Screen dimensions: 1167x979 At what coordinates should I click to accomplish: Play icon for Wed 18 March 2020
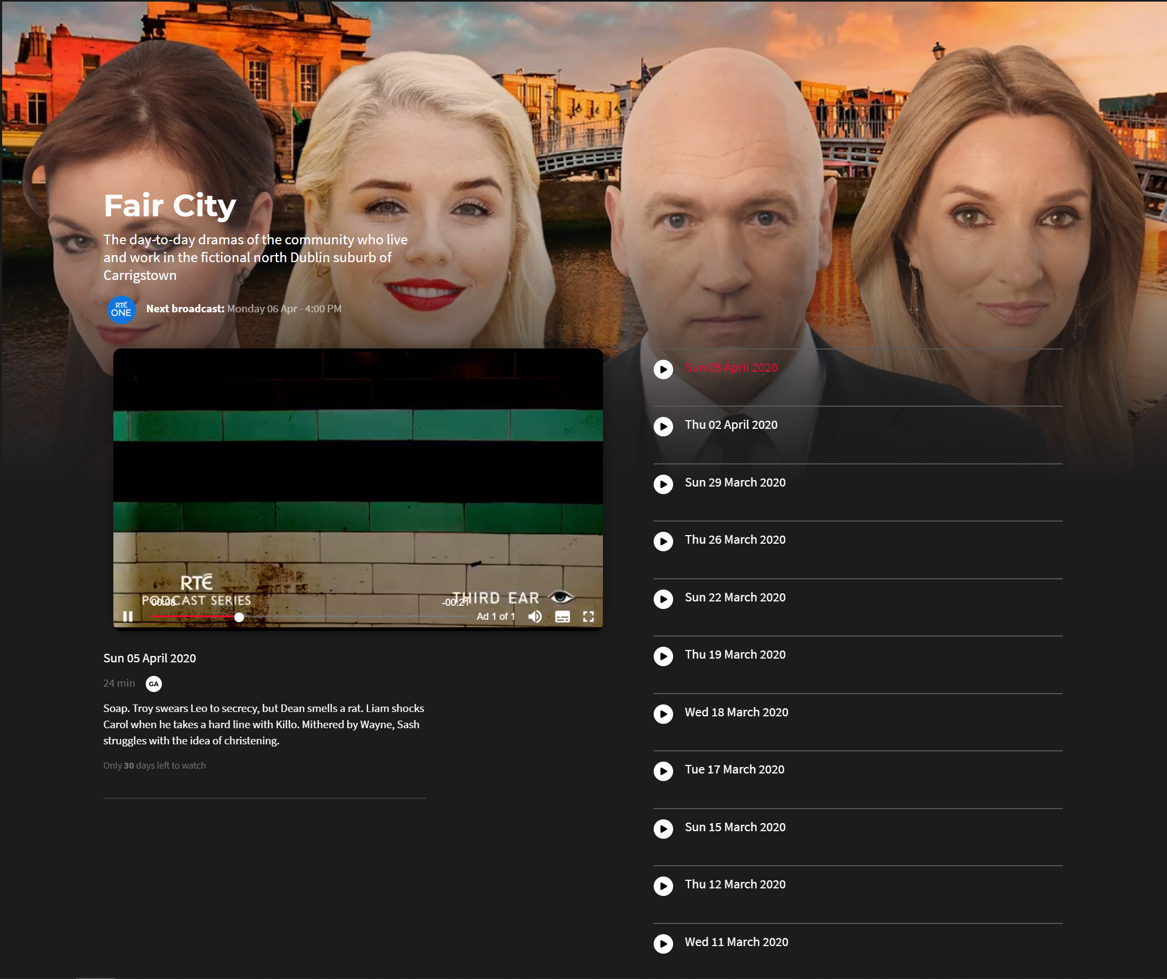tap(663, 714)
